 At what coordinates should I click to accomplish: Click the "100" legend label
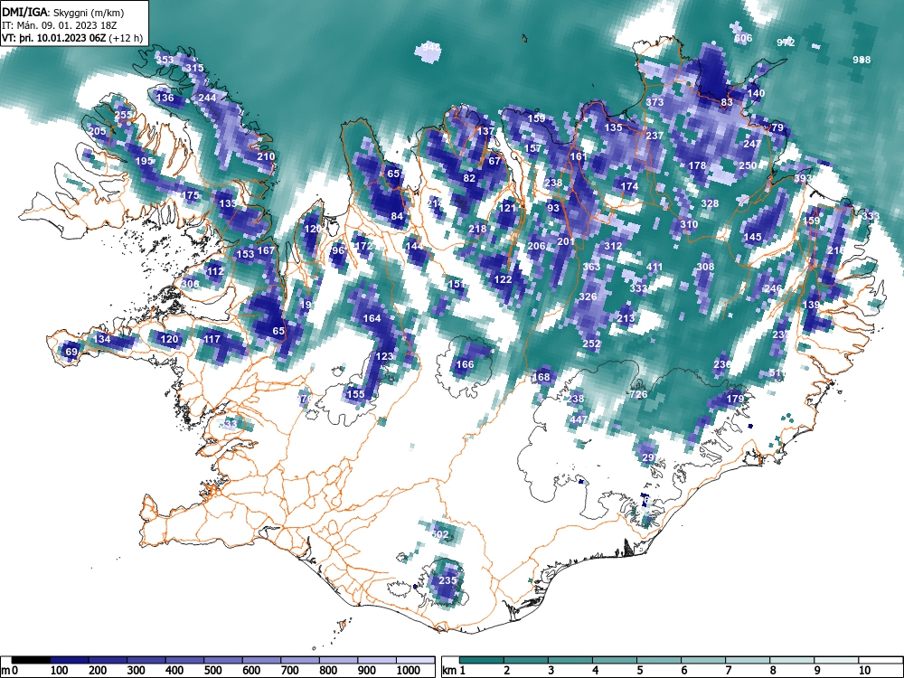[x=60, y=671]
